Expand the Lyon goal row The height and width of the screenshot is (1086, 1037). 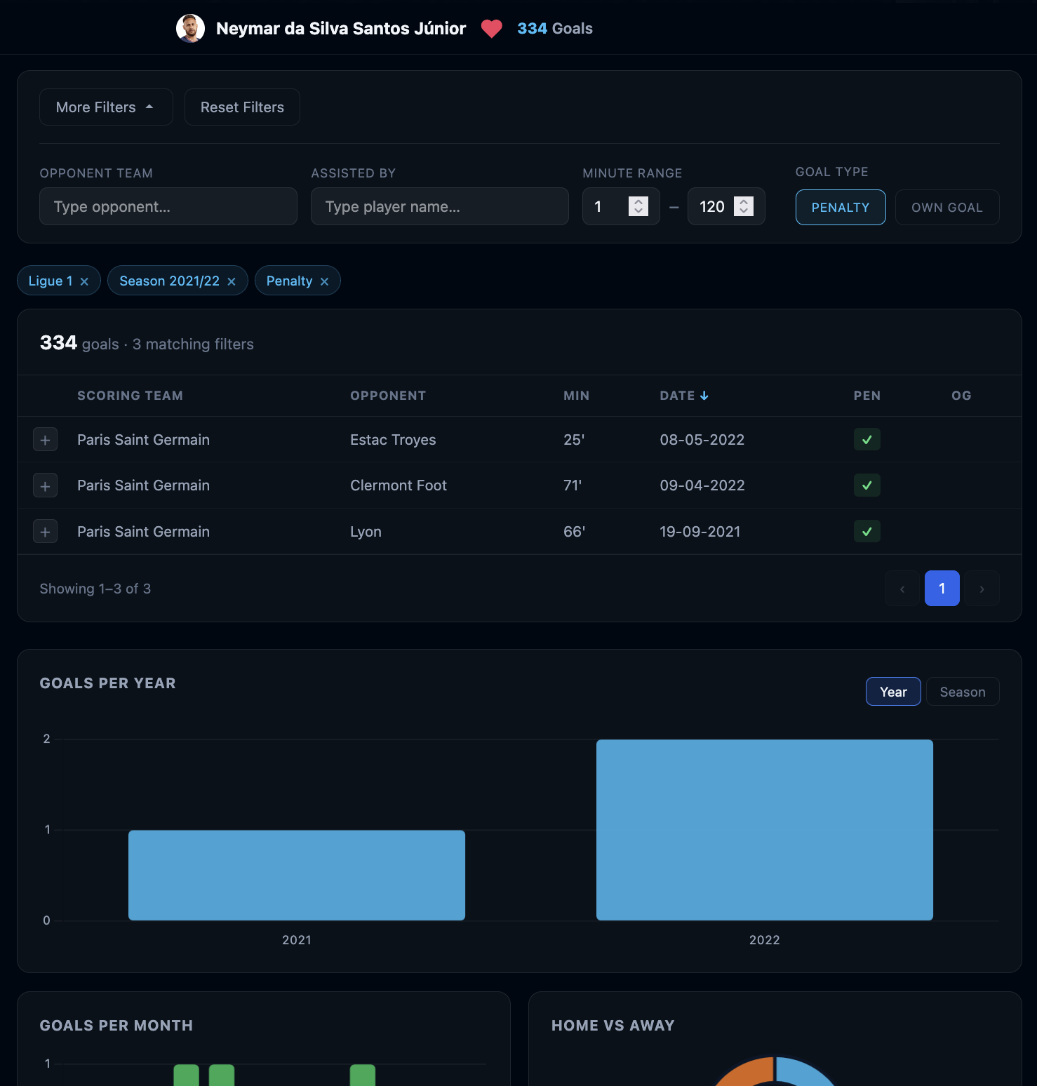click(x=45, y=532)
